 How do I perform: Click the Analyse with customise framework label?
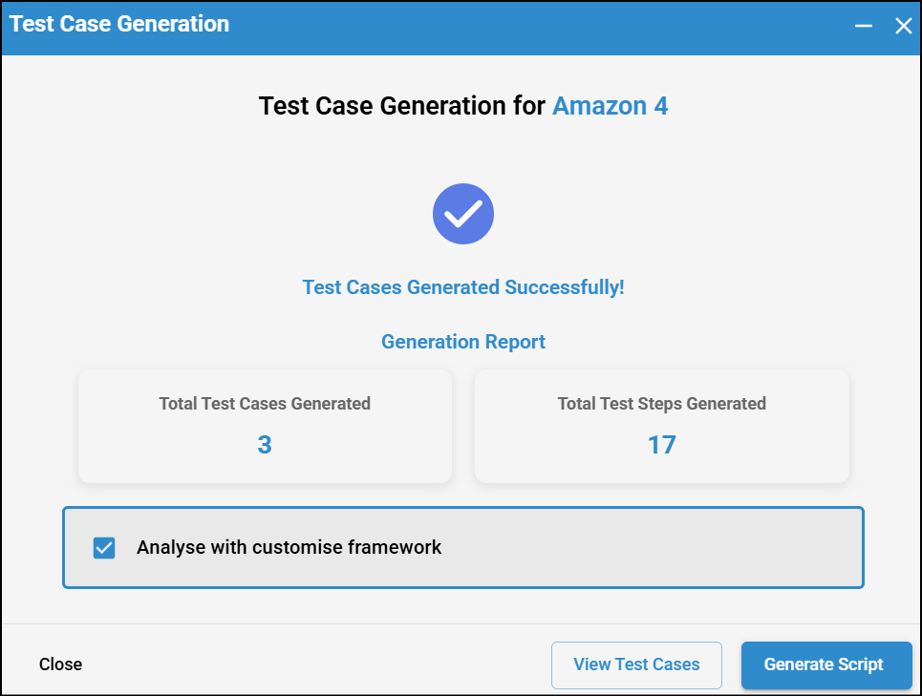click(289, 548)
